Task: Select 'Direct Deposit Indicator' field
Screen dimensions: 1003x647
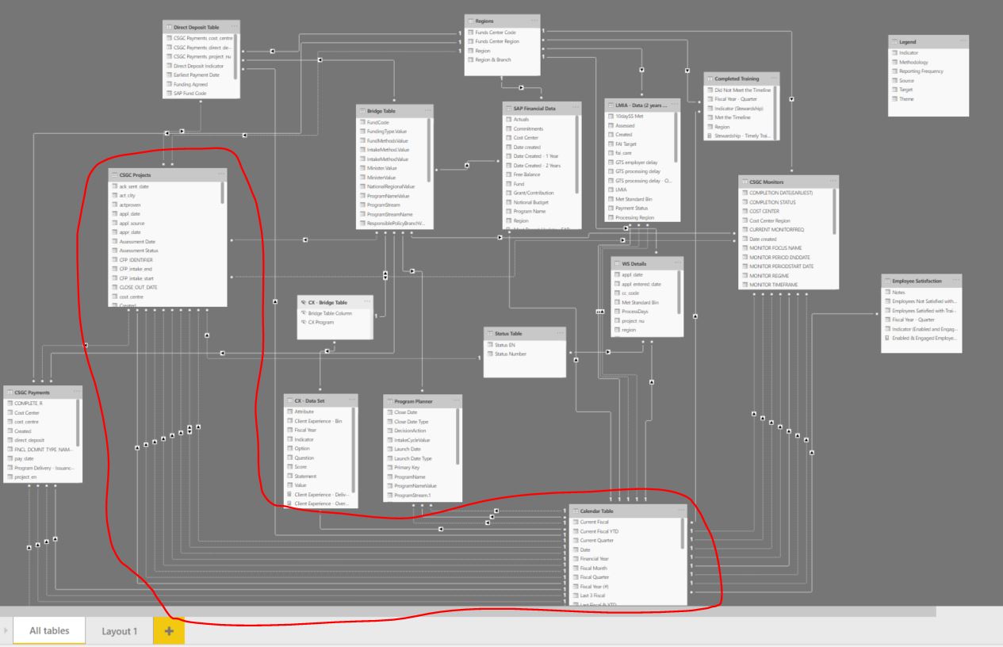Action: [197, 67]
